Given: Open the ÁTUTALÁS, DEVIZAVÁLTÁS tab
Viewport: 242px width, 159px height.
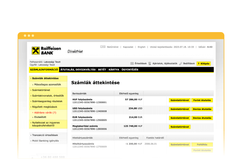Looking at the screenshot, I should 78,69.
